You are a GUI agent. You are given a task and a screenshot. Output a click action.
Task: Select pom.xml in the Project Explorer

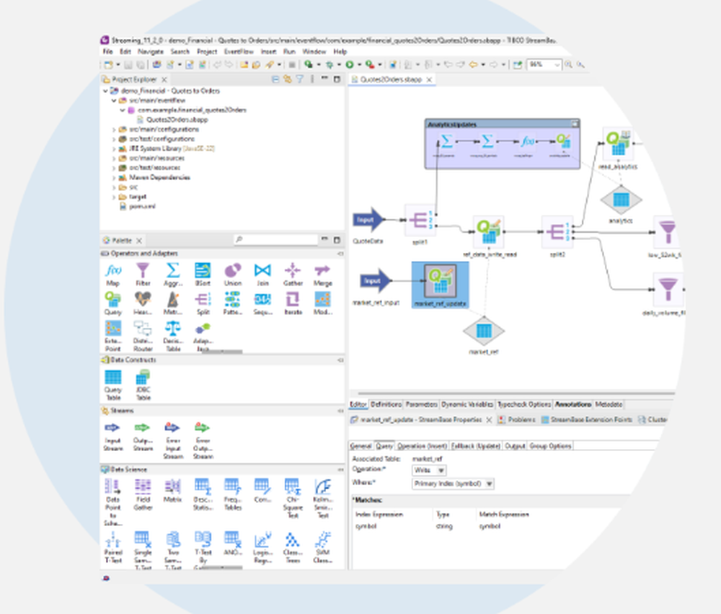[141, 207]
